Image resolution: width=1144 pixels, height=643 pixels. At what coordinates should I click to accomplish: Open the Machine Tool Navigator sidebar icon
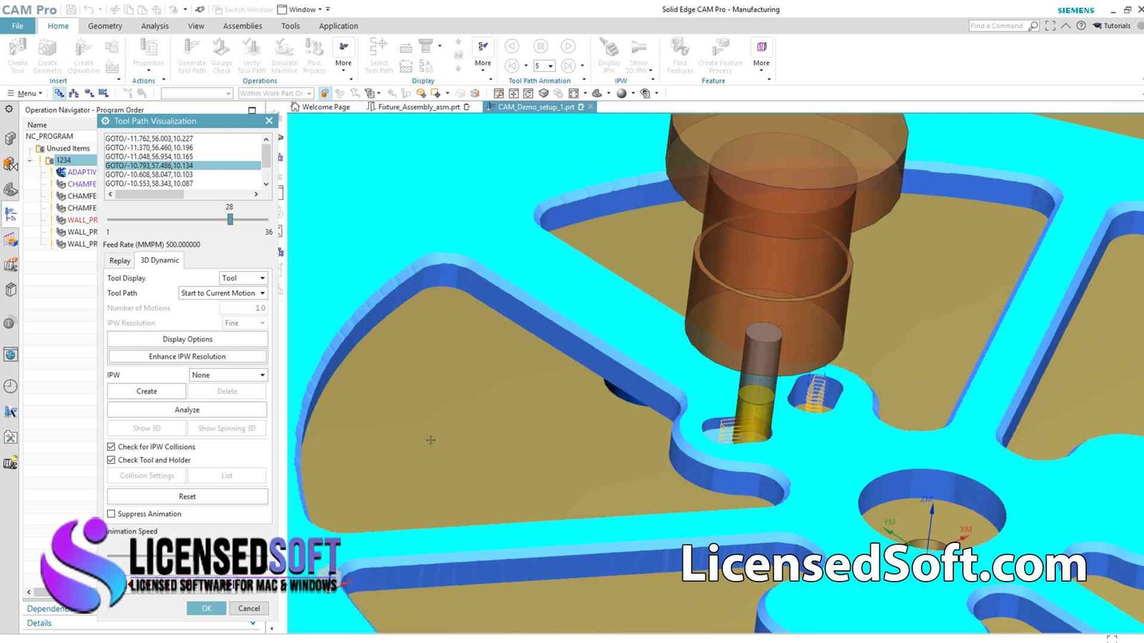pos(10,239)
